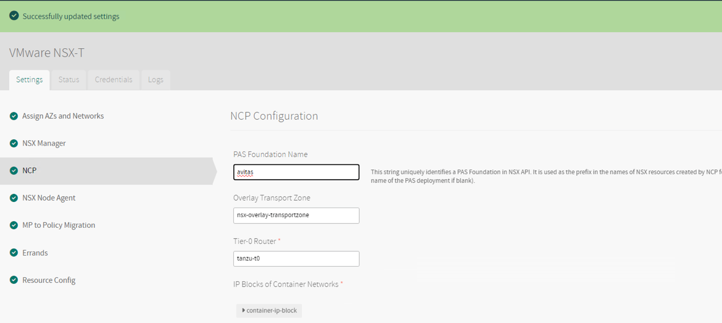Click the 'Overlay Transport Zone' label
Screen dimensions: 722x323
point(272,198)
